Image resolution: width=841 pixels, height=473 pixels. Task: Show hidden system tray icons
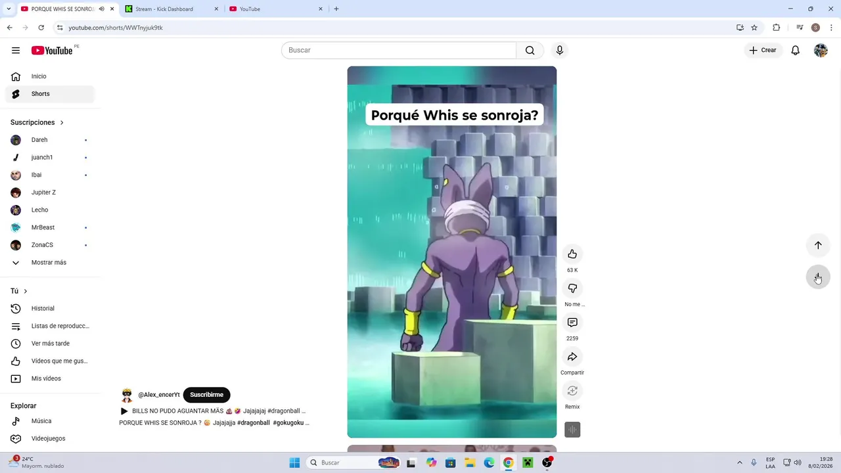coord(740,462)
